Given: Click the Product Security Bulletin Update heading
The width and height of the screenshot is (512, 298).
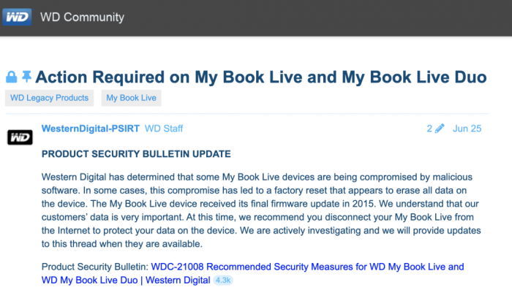Looking at the screenshot, I should coord(136,154).
